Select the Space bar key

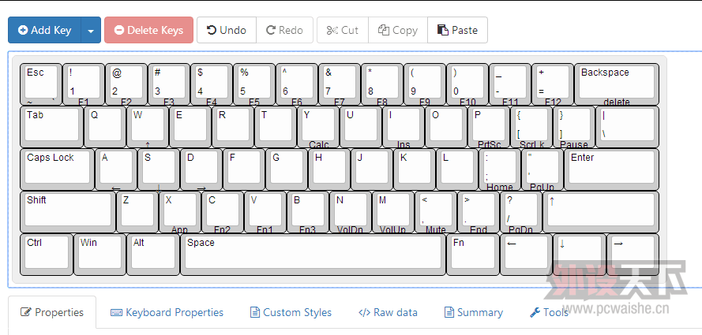click(313, 252)
